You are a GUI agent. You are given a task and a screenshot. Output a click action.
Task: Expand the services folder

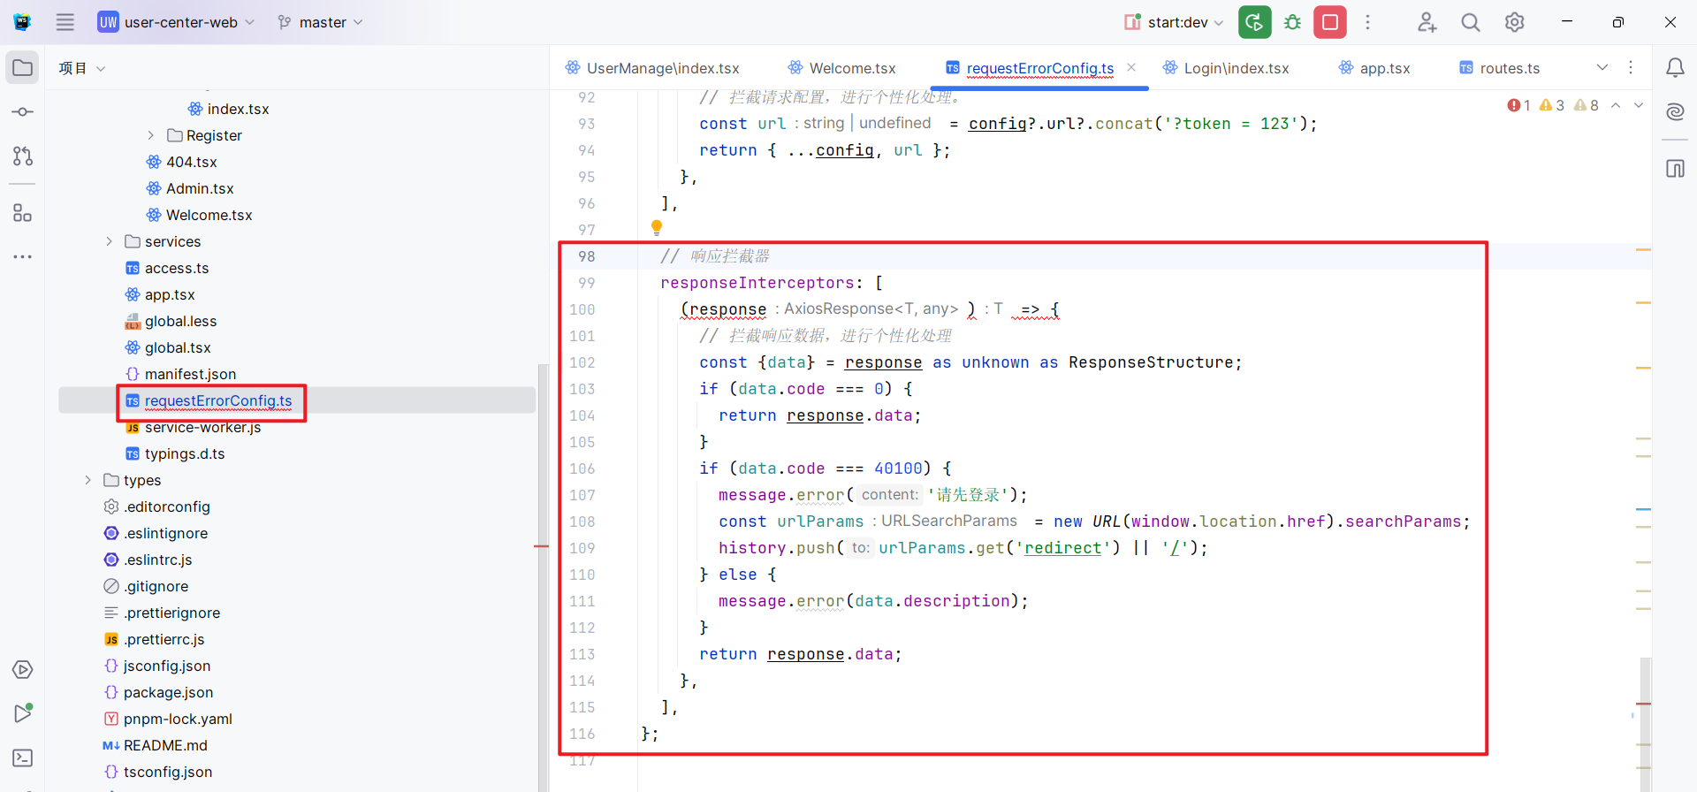(x=109, y=241)
